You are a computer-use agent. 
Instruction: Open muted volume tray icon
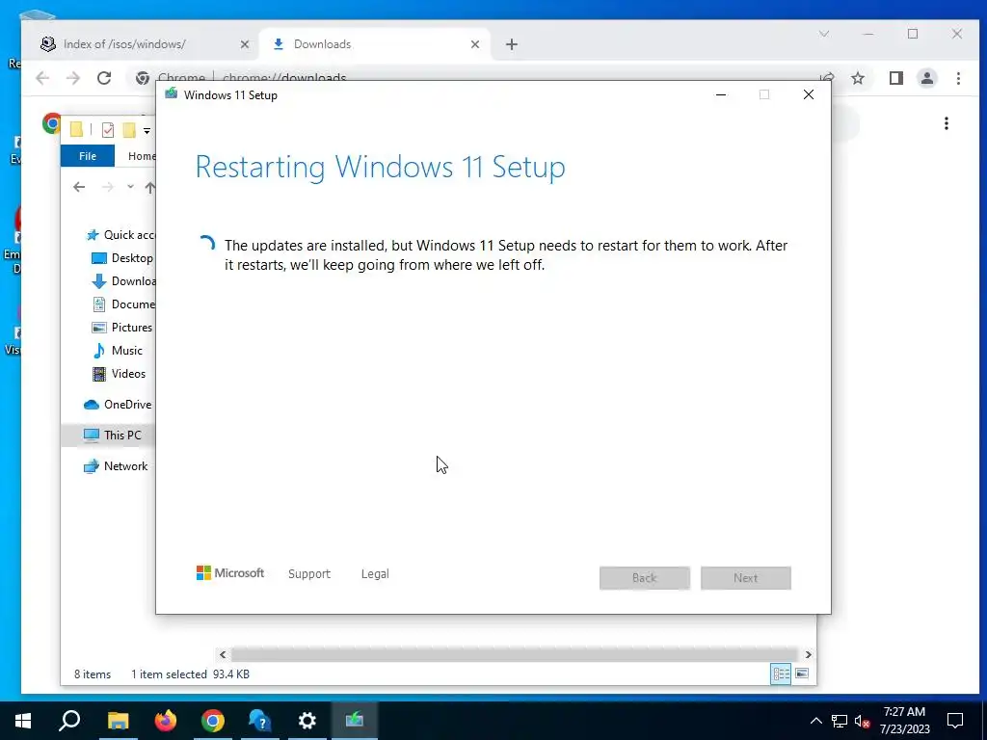(x=863, y=721)
